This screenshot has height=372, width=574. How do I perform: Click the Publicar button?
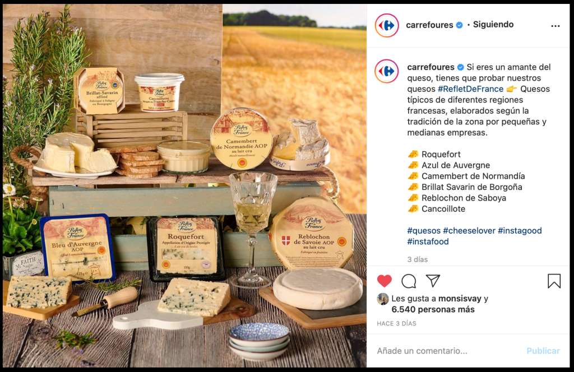(x=543, y=351)
